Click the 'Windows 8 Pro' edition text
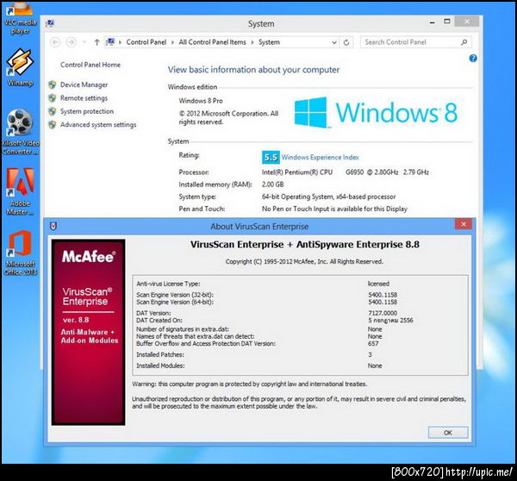 pos(201,101)
